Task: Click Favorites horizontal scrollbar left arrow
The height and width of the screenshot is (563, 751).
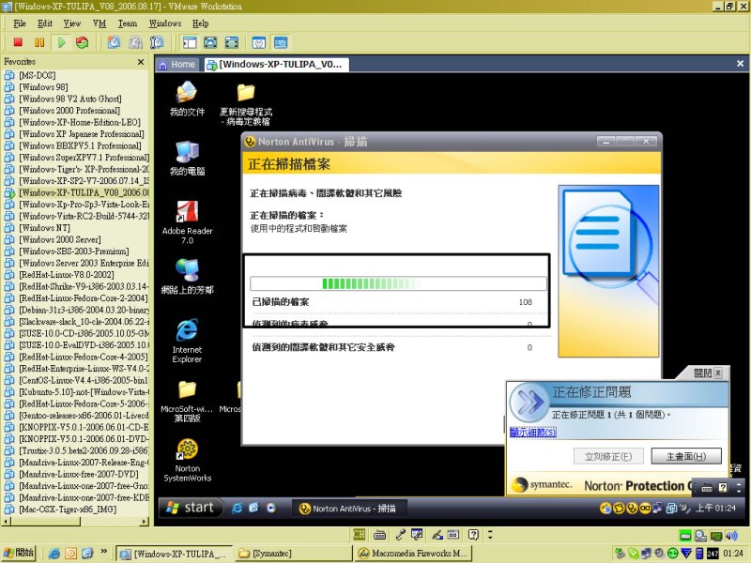Action: (x=7, y=521)
